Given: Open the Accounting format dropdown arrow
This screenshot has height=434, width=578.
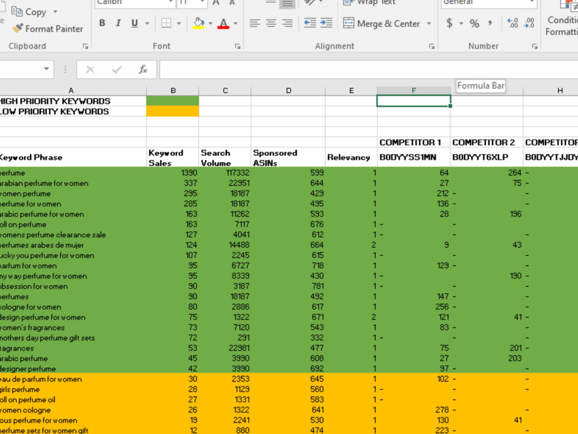Looking at the screenshot, I should point(461,23).
